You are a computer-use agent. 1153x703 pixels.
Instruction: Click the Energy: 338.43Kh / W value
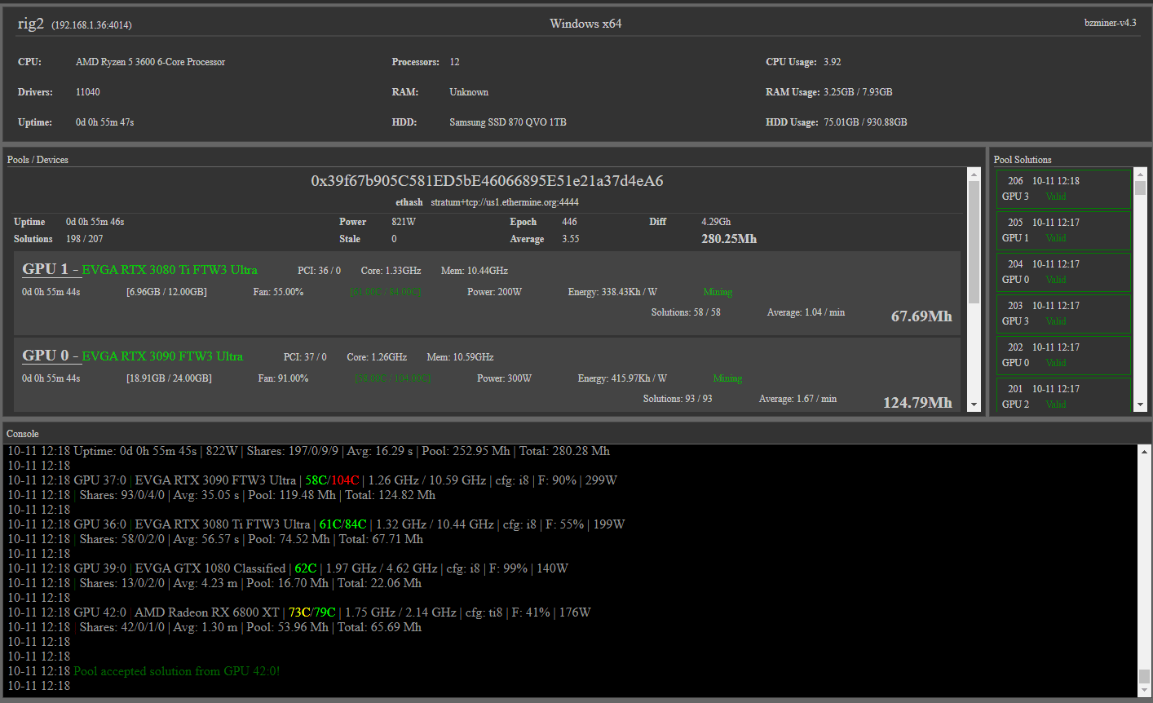(612, 292)
